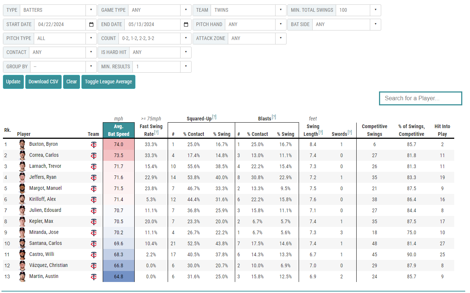
Task: Sort table by Competitive Swings header
Action: pos(374,130)
